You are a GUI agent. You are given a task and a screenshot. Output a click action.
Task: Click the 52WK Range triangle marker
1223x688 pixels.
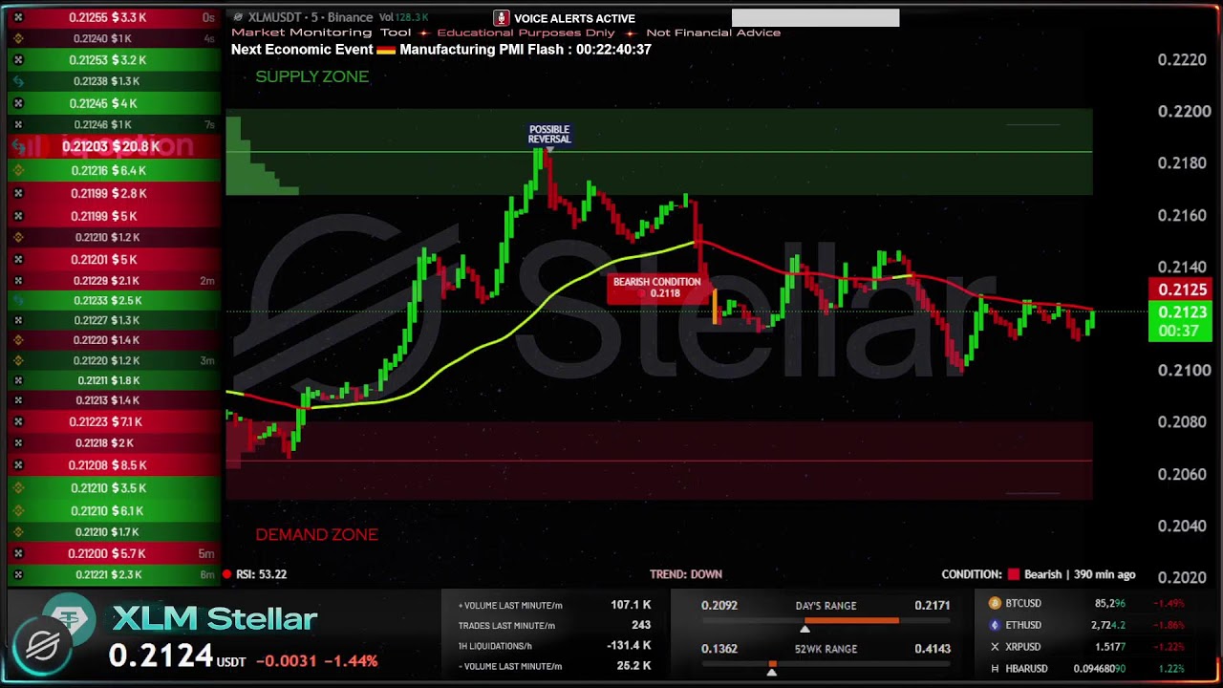771,672
